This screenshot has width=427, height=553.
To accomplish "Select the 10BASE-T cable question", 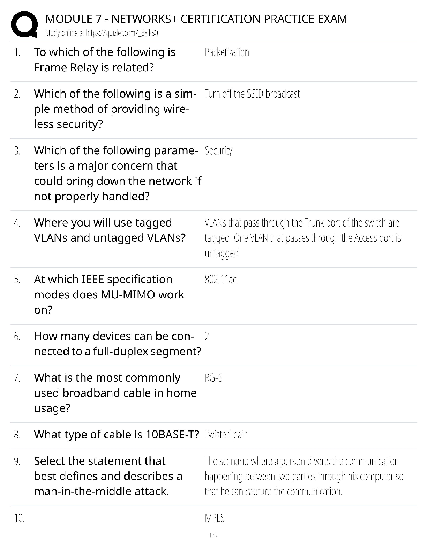I will click(x=117, y=435).
